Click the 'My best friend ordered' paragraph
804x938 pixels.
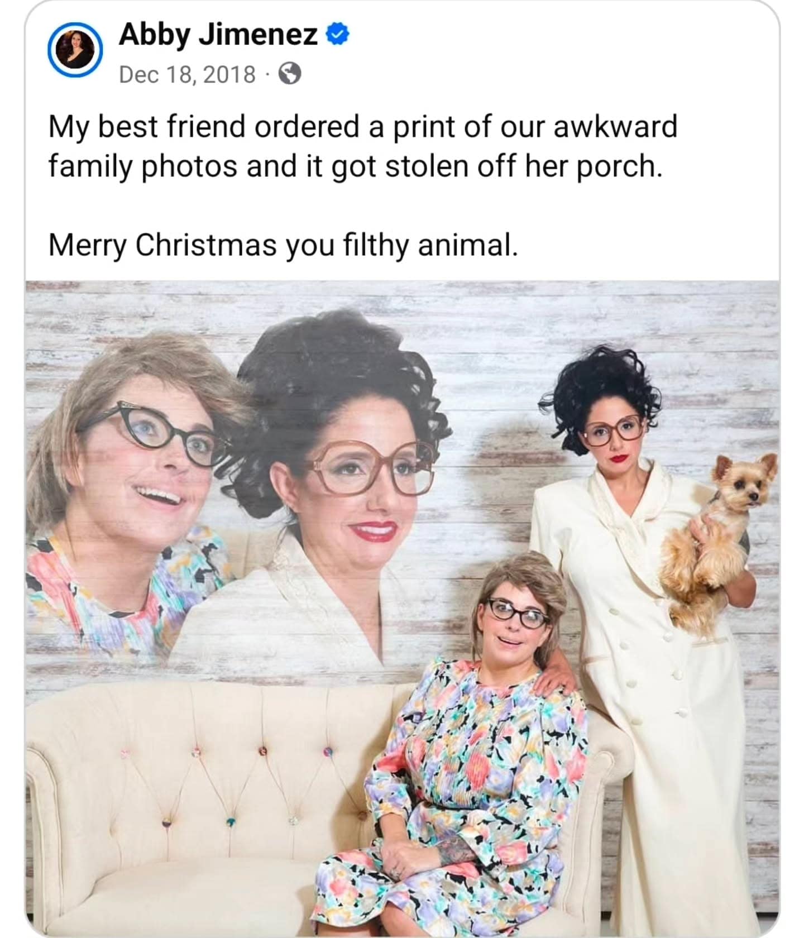(x=362, y=146)
